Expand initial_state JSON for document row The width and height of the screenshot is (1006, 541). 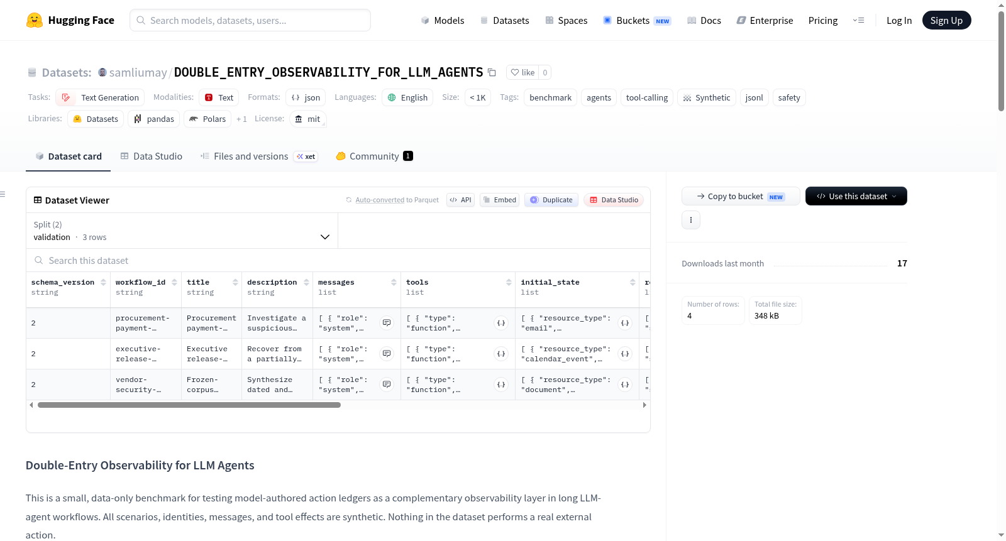point(625,385)
